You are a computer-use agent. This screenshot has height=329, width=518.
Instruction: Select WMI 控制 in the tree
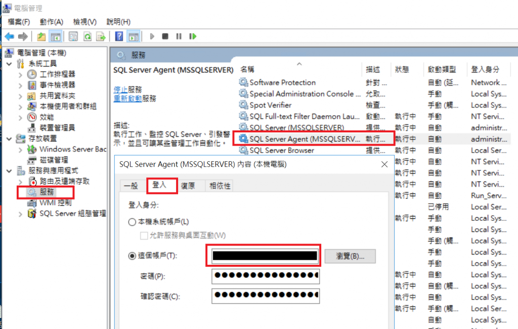tap(55, 203)
